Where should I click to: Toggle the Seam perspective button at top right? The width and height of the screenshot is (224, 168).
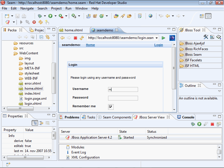[x=208, y=16]
